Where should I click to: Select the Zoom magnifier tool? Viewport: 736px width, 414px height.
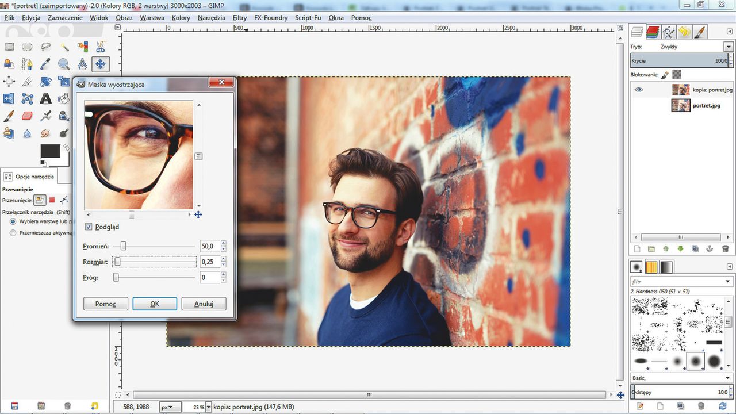click(x=64, y=64)
